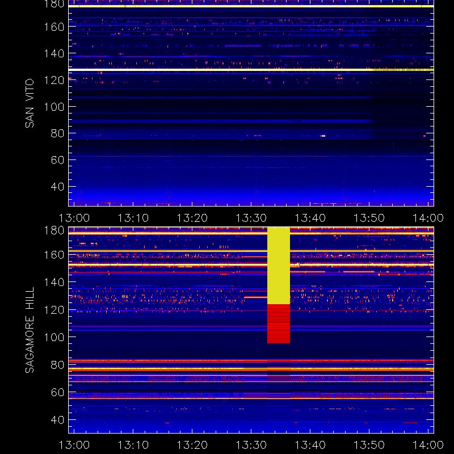Viewport: 454px width, 454px height.
Task: Pick the 13:30 time label under San Vito plot
Action: 251,218
